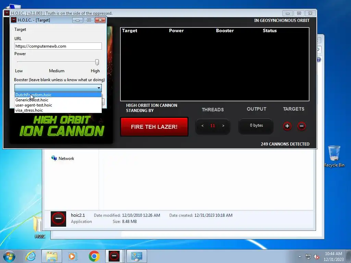Screen dimensions: 351x263
Task: Select visa_stress.hoic from the booster list
Action: click(58, 110)
